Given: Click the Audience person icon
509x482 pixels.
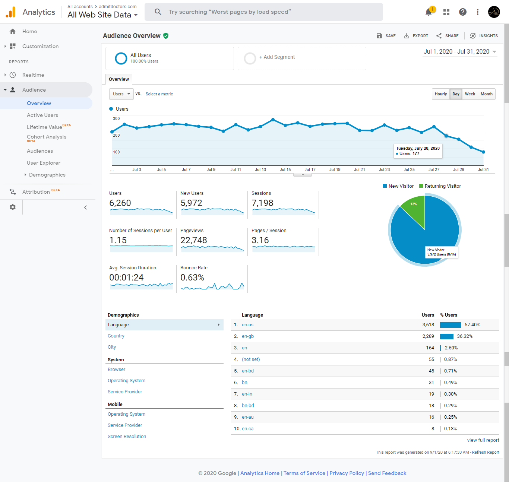Looking at the screenshot, I should coord(13,90).
